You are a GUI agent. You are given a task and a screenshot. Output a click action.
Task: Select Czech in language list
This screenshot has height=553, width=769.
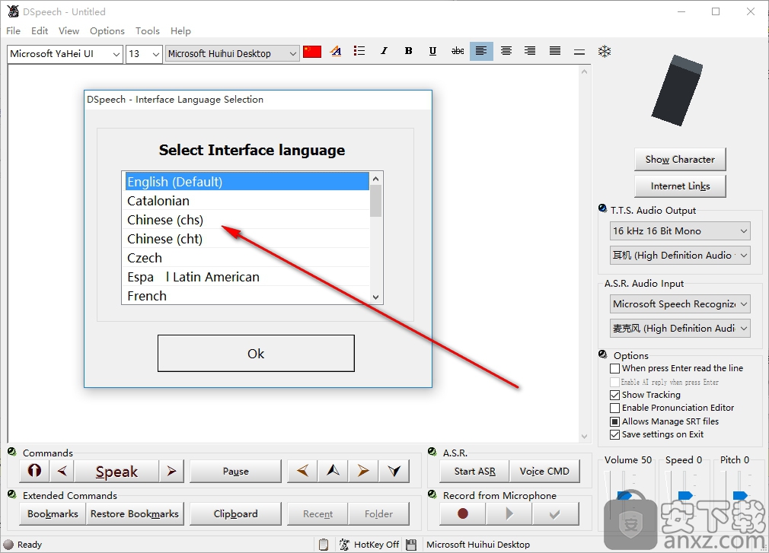point(246,258)
